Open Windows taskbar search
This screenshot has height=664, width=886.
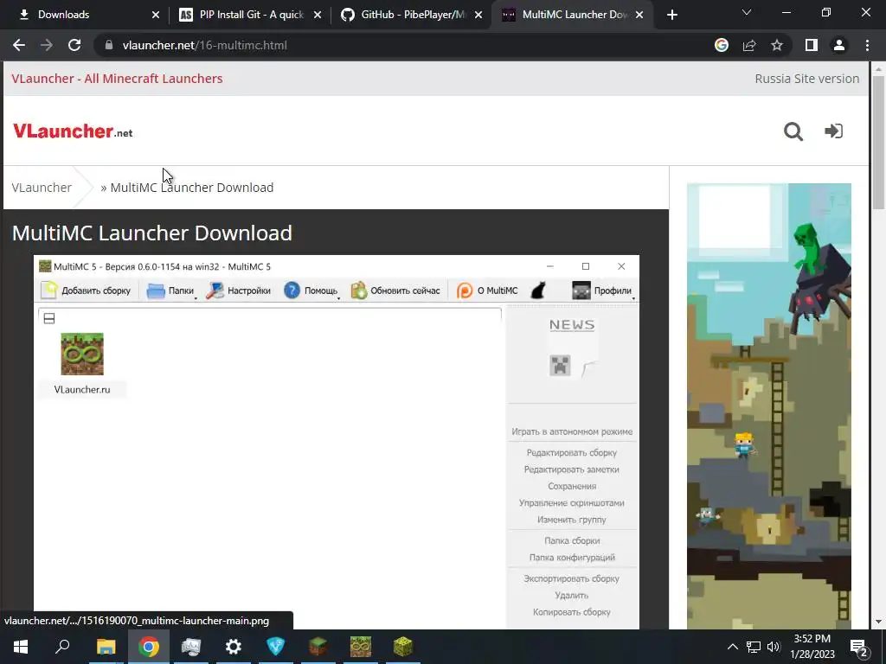[62, 647]
